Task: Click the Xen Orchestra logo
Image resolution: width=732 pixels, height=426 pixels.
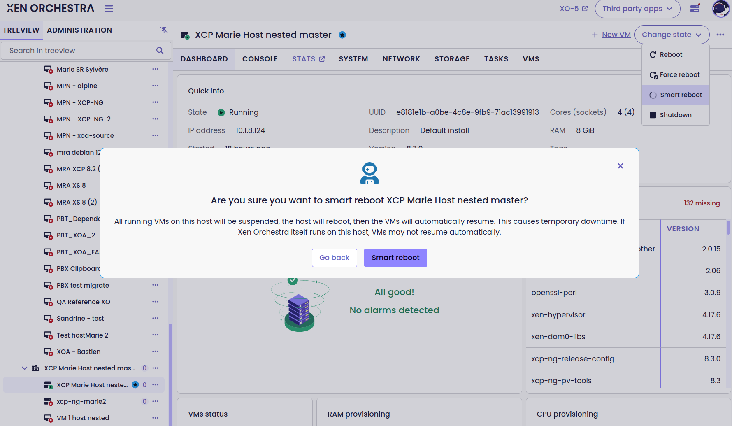Action: pyautogui.click(x=51, y=8)
